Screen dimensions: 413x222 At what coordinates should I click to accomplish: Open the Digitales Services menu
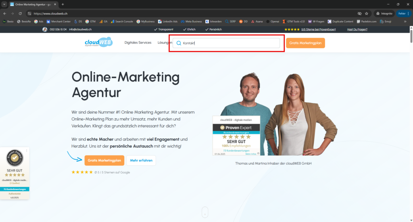[x=138, y=42]
